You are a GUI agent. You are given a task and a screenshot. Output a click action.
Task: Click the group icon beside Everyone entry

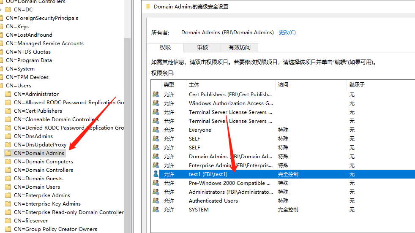156,130
